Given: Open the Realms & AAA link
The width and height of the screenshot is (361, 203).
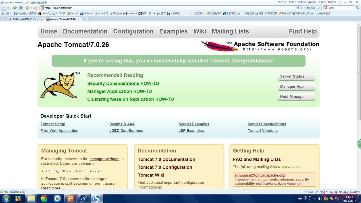Looking at the screenshot, I should coord(122,124).
